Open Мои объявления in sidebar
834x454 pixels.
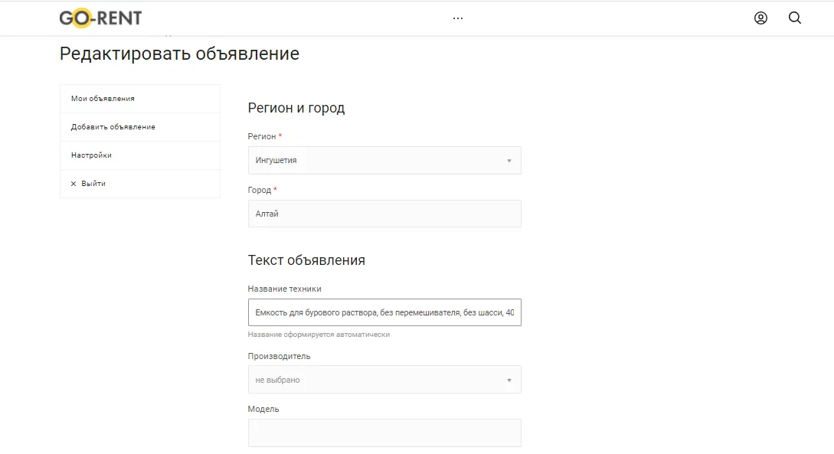103,99
